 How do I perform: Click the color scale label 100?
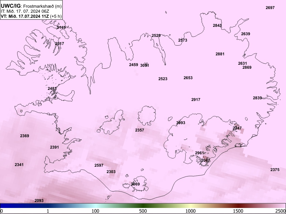pos(96,211)
